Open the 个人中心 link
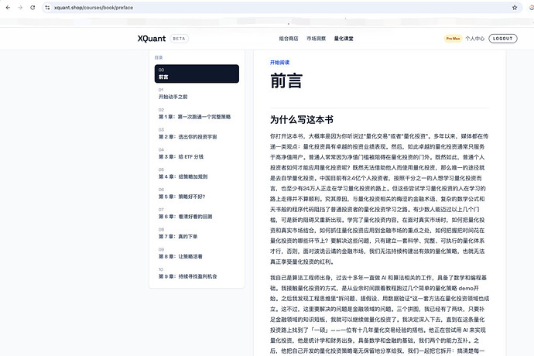Image resolution: width=534 pixels, height=356 pixels. (474, 39)
